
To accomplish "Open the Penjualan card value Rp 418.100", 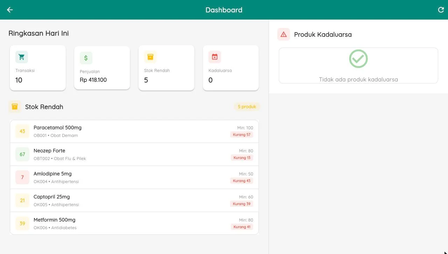I will coord(93,80).
